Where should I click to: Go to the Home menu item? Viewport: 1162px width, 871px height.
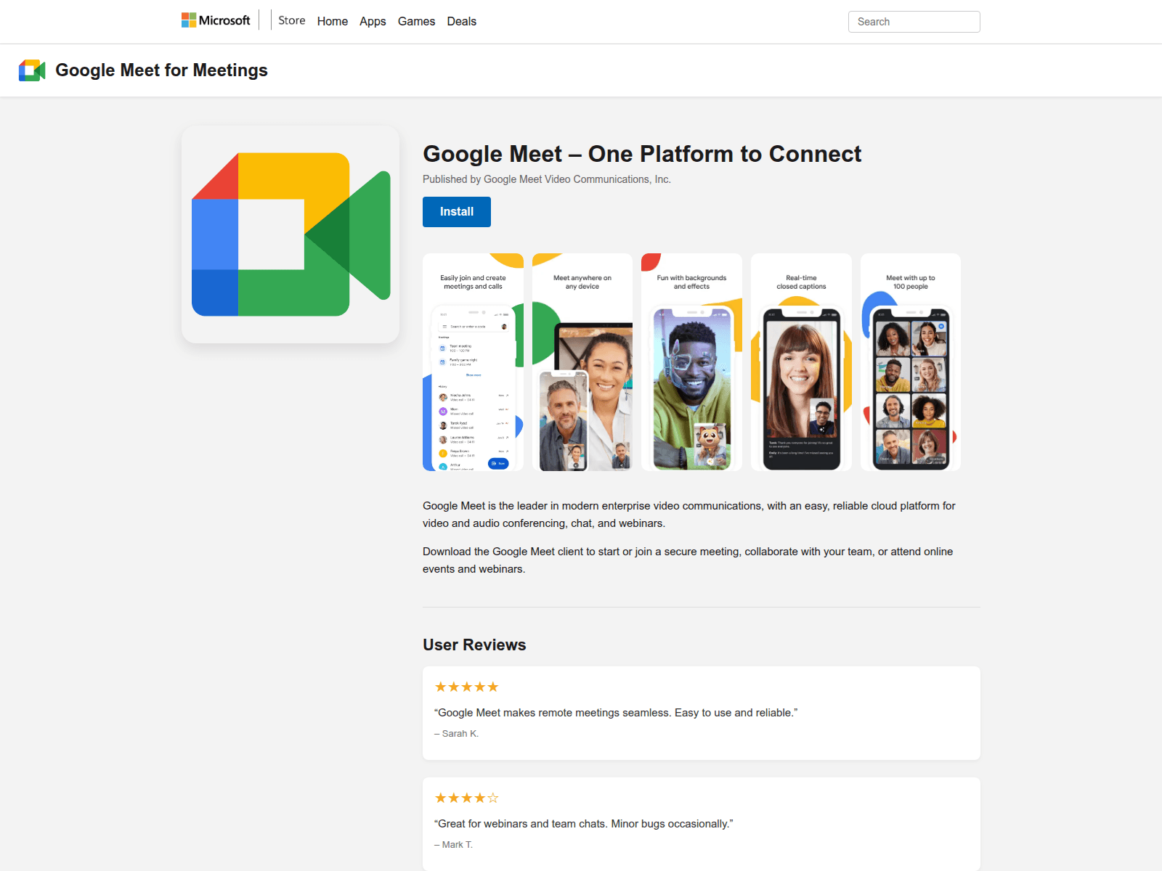coord(332,21)
